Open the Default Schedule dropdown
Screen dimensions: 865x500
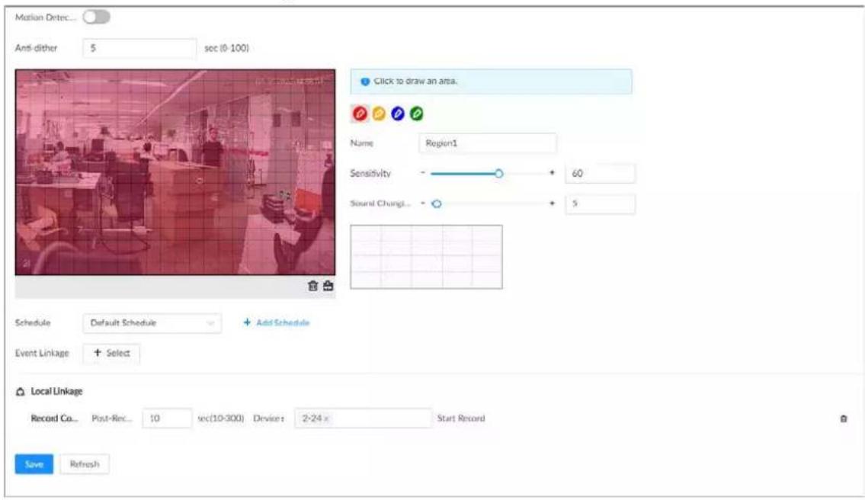[x=152, y=323]
